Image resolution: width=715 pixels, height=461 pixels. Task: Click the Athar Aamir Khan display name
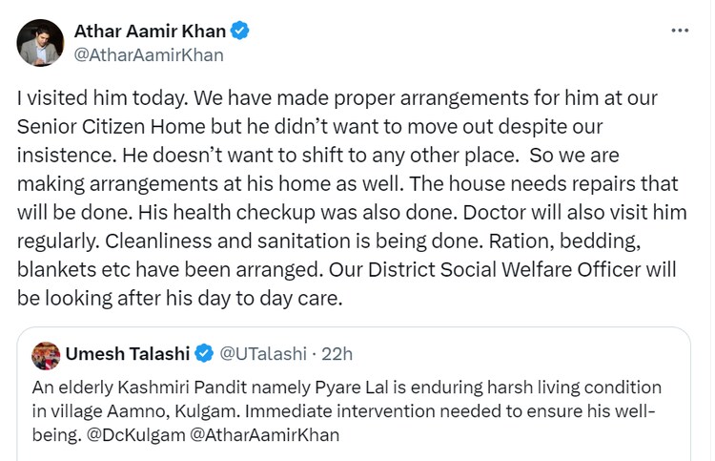pyautogui.click(x=151, y=31)
